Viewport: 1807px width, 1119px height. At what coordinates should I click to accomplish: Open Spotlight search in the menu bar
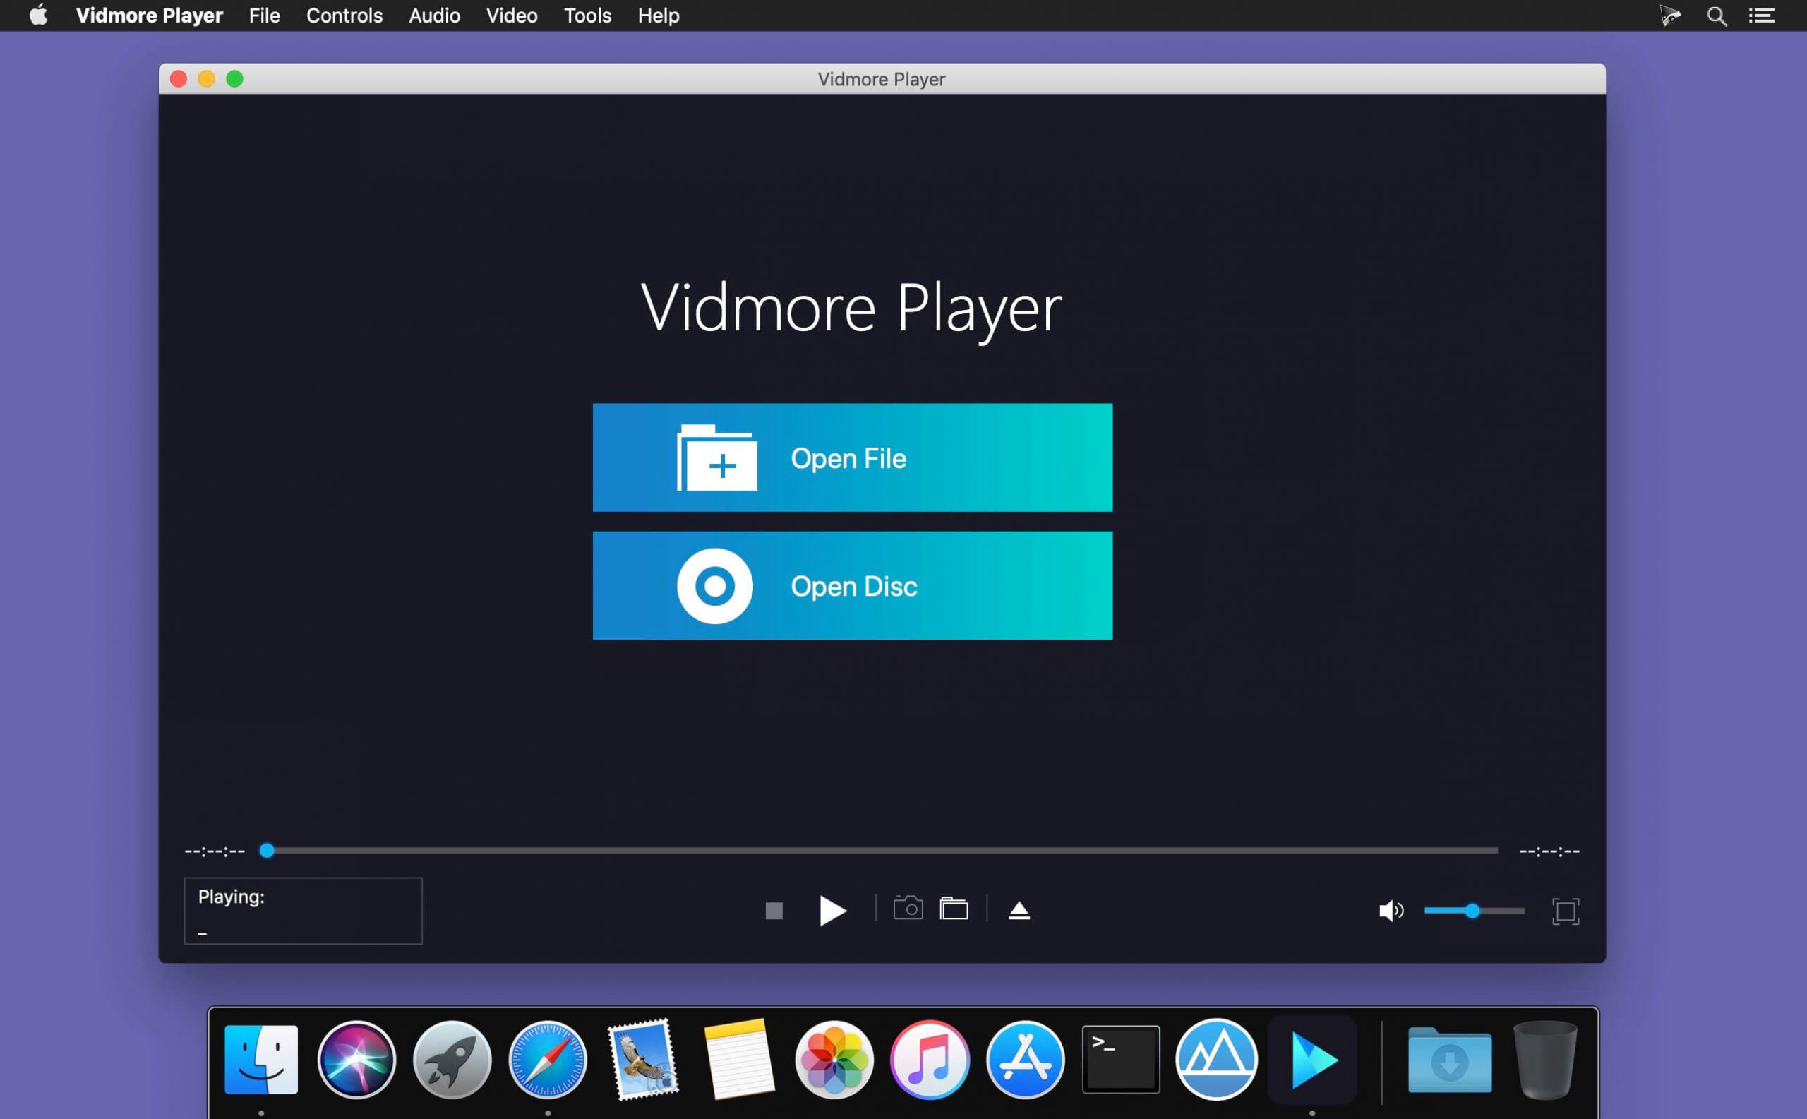click(x=1717, y=16)
